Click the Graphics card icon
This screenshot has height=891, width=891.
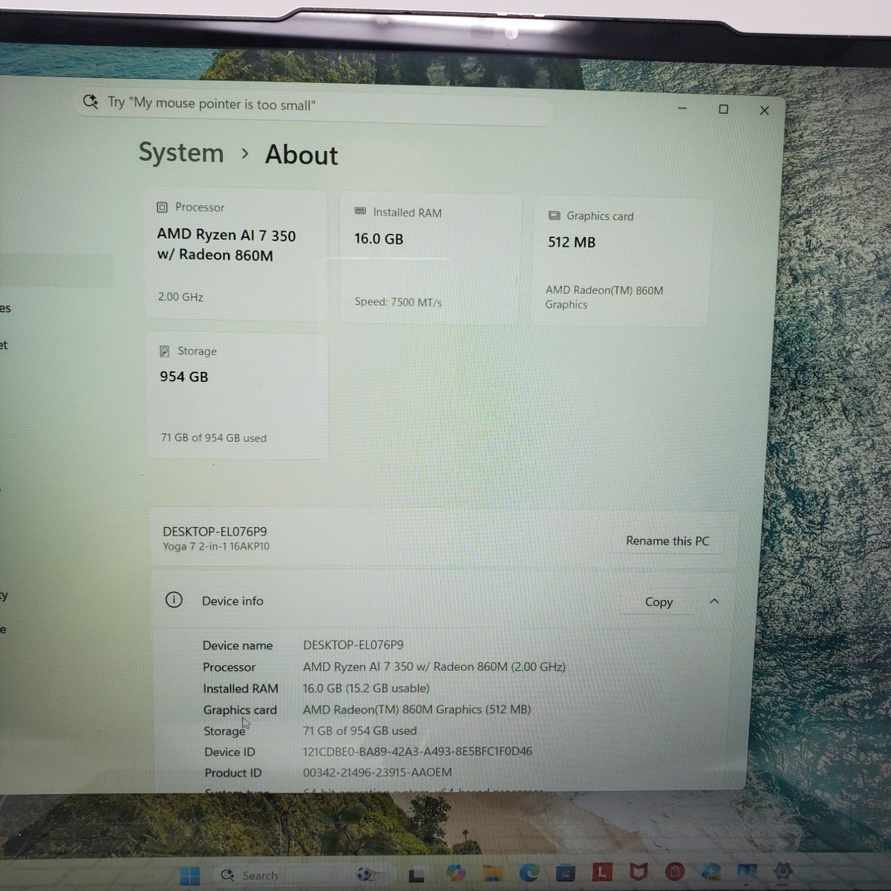pos(554,215)
